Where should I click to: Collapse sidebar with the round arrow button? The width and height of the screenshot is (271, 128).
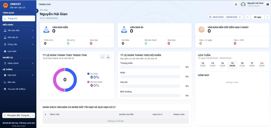pyautogui.click(x=36, y=11)
